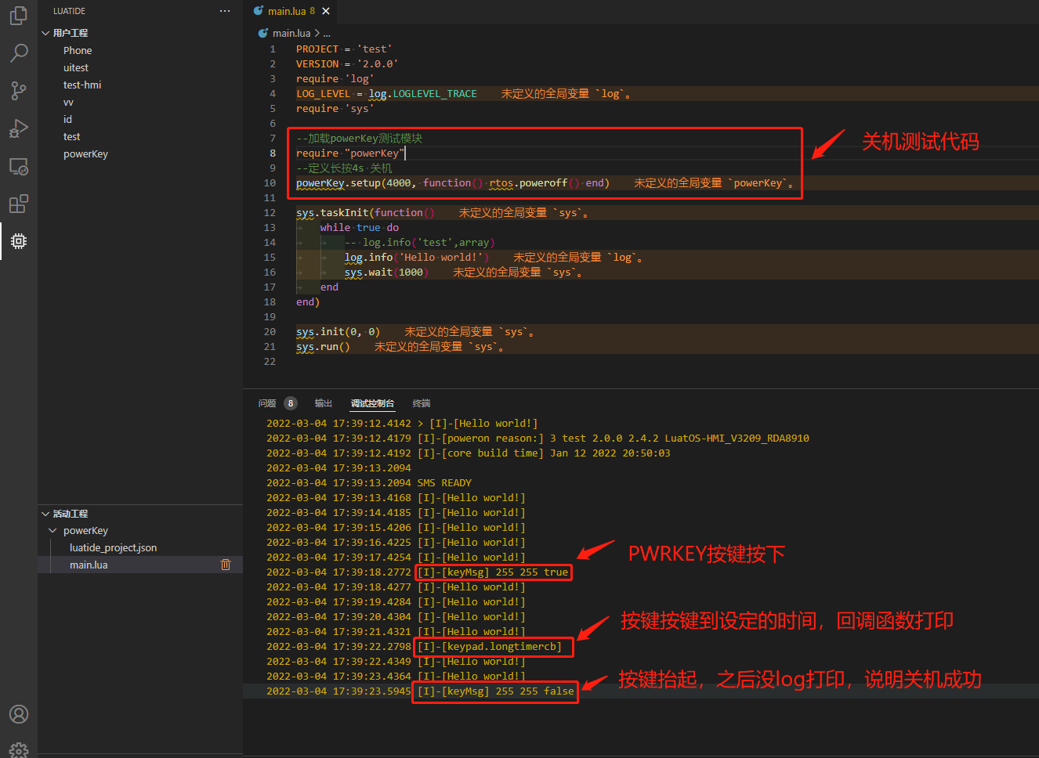Click line 2 VERSION = '2.0.0'

pyautogui.click(x=347, y=63)
